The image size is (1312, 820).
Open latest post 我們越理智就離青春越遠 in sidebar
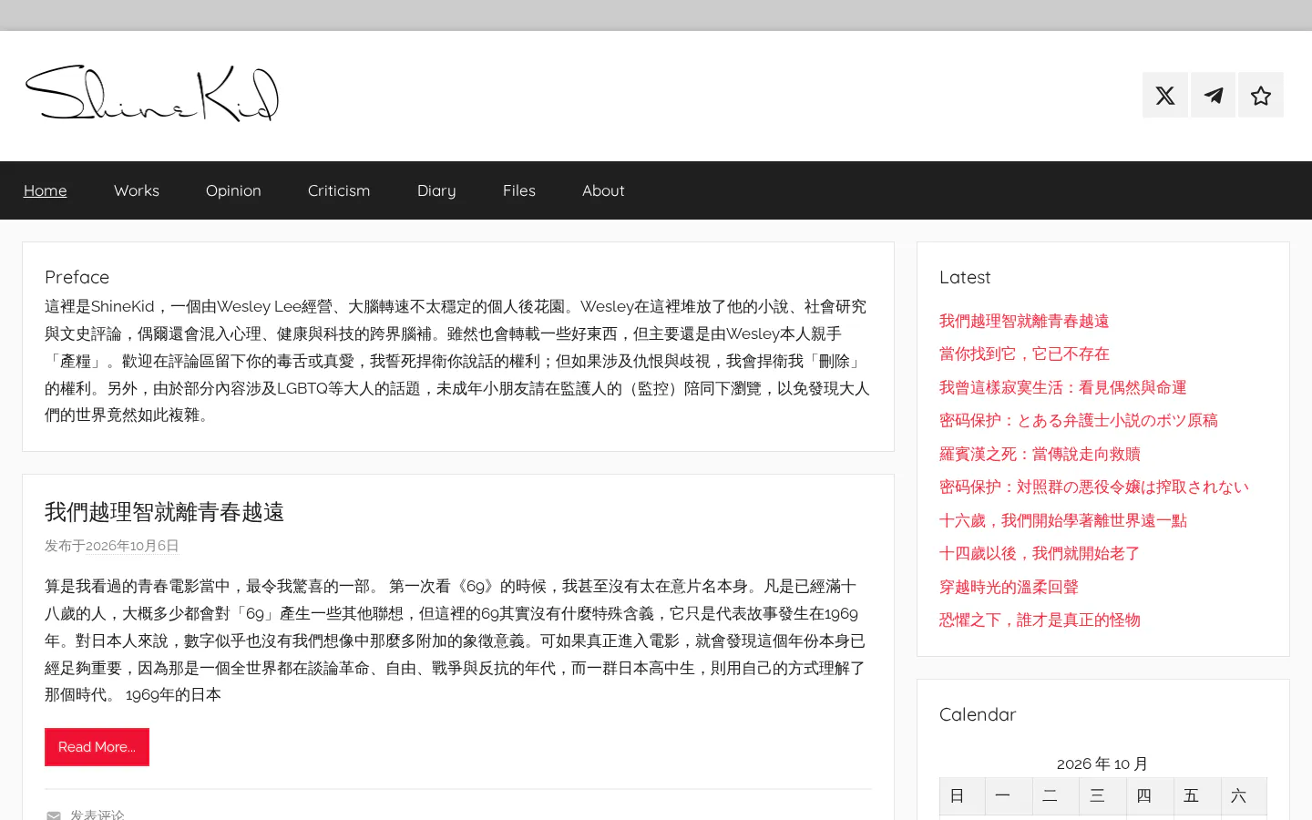1024,321
